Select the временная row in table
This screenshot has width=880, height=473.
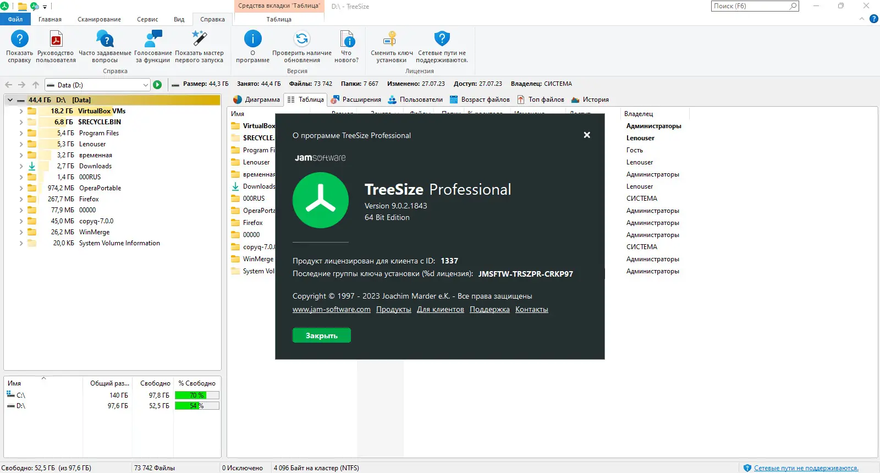click(x=258, y=174)
